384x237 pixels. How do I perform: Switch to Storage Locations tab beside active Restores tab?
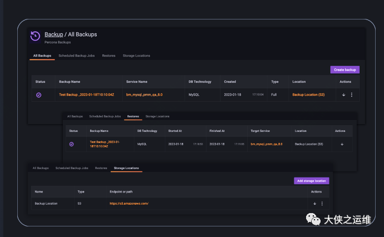pyautogui.click(x=157, y=116)
